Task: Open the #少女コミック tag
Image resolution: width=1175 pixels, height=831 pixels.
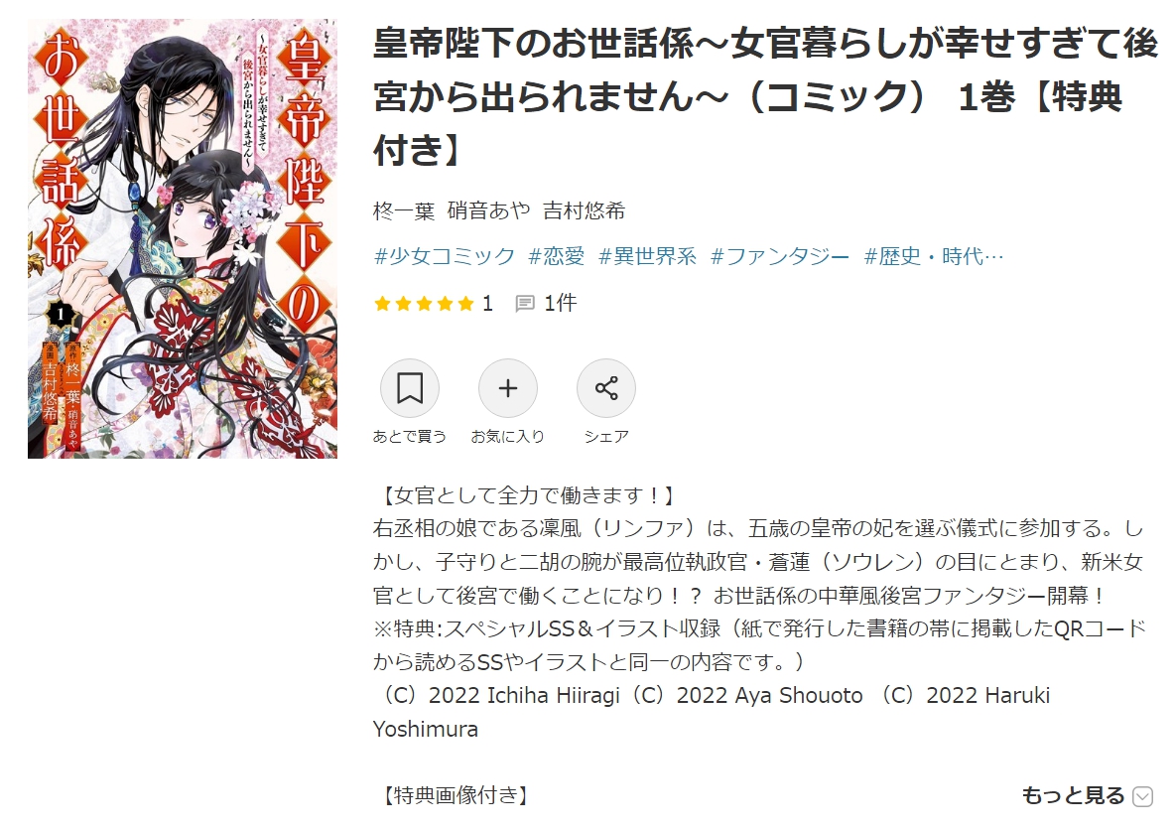Action: pyautogui.click(x=445, y=256)
